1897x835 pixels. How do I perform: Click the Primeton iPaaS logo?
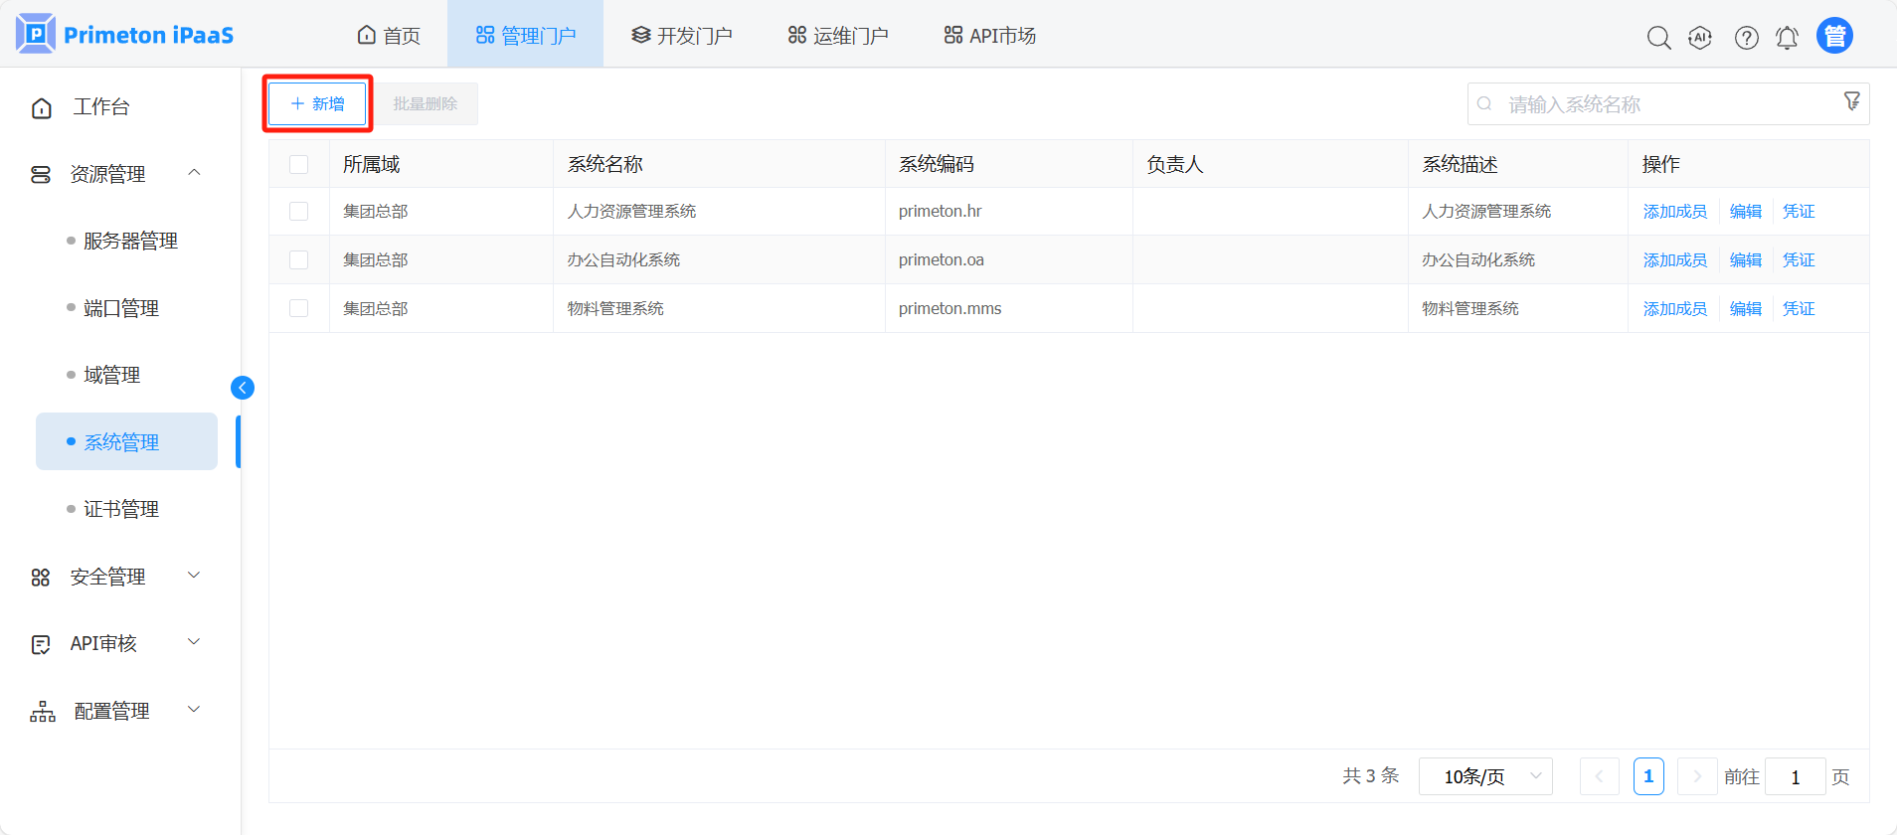tap(125, 35)
